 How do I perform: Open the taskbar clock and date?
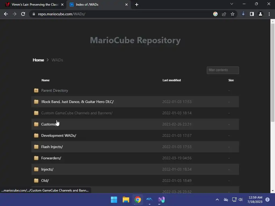click(255, 200)
